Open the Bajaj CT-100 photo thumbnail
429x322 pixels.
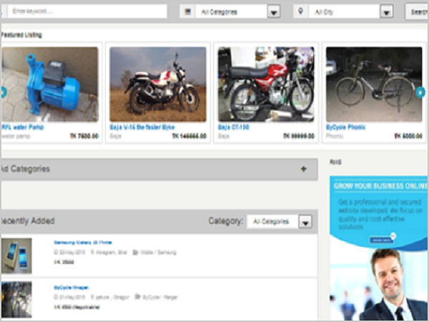point(266,84)
